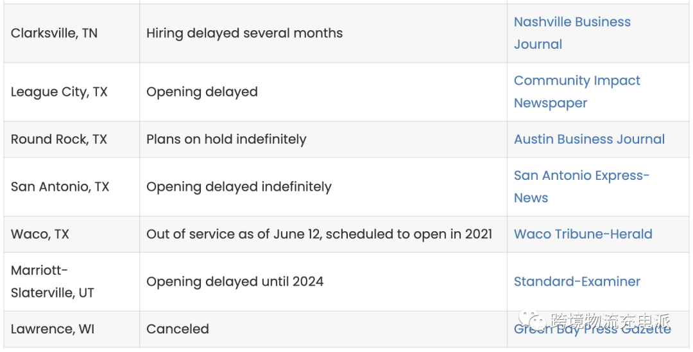
Task: Open the San Antonio Express-News link
Action: point(581,187)
